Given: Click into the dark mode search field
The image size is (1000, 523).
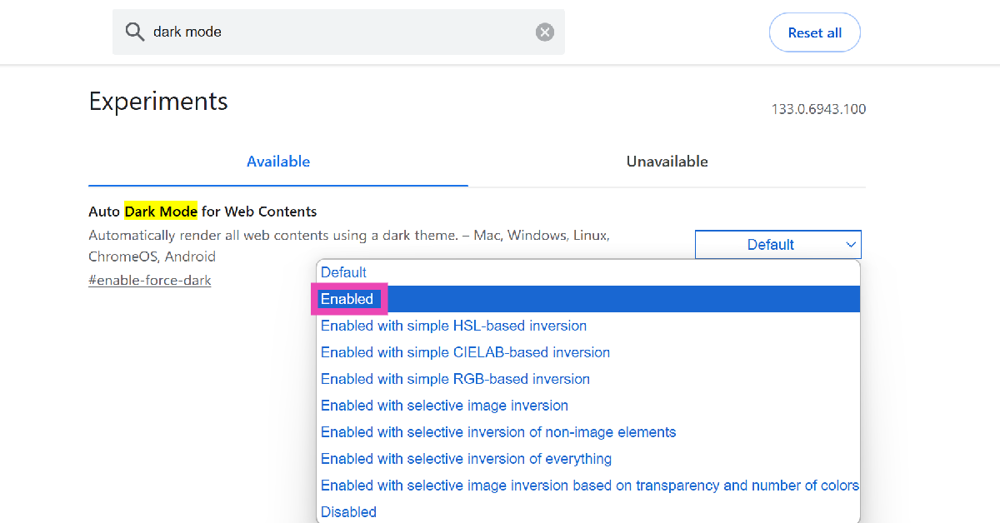Looking at the screenshot, I should pos(333,32).
